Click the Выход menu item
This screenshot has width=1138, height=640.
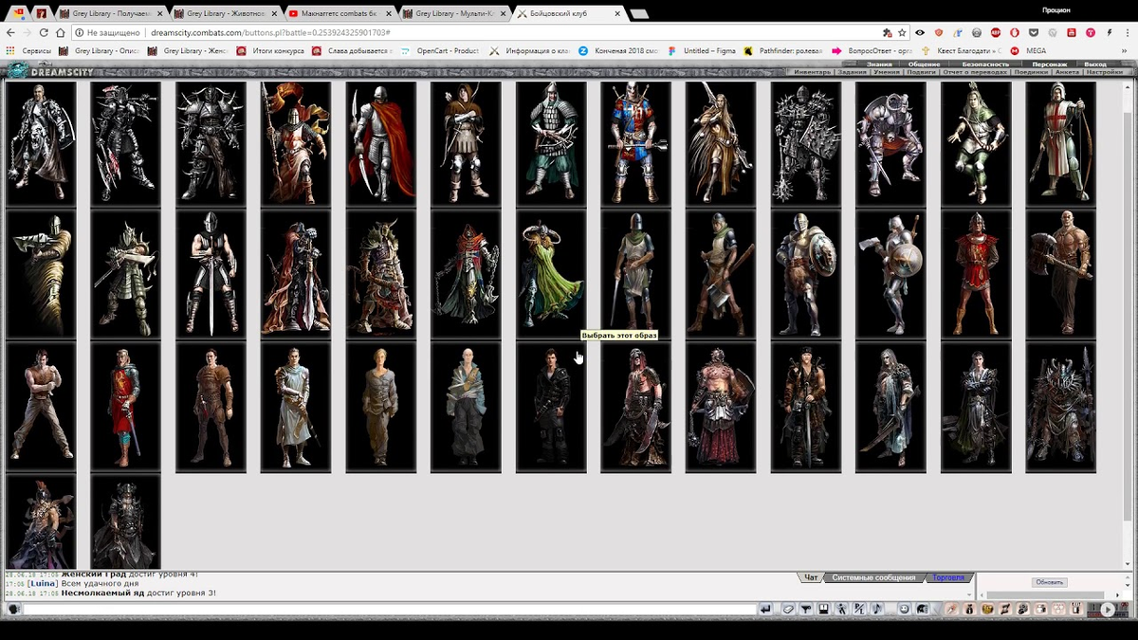(1095, 64)
